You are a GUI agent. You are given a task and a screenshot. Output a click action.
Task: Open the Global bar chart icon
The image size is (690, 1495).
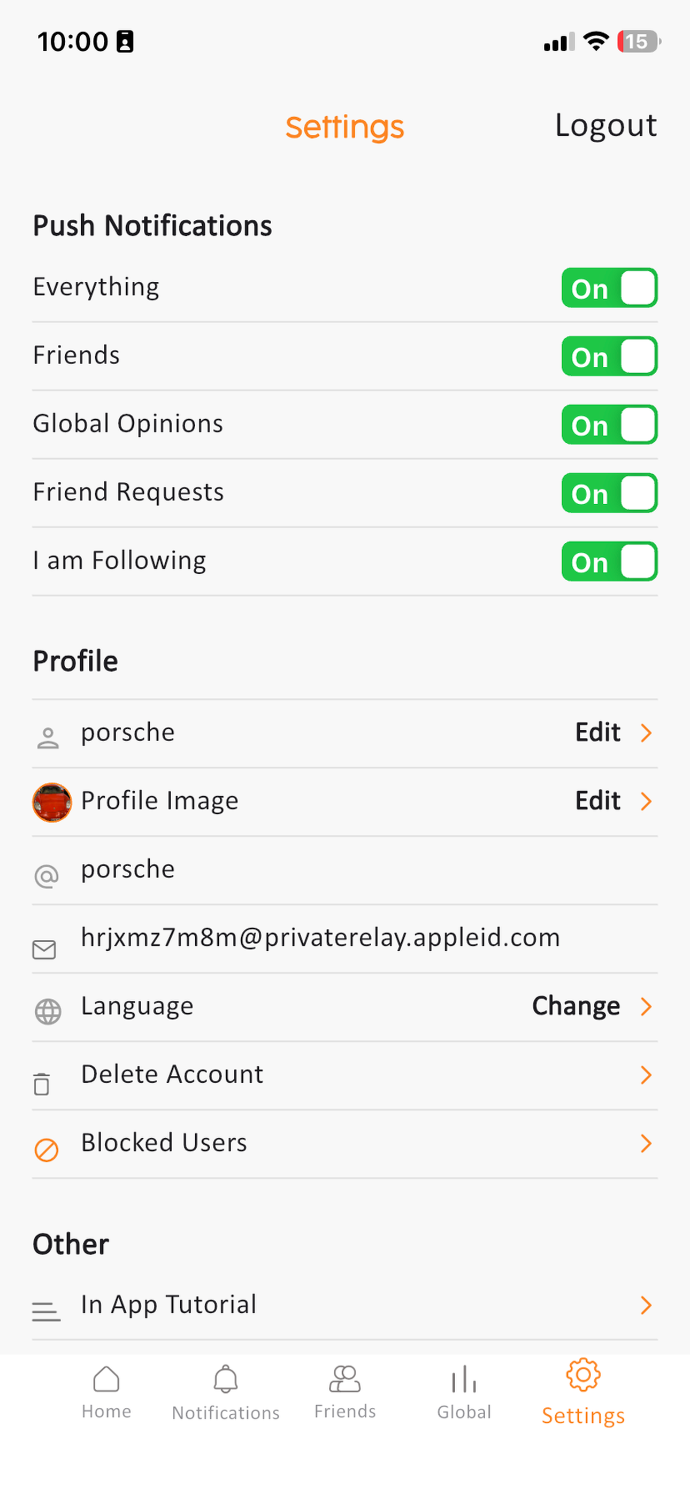click(x=464, y=1379)
